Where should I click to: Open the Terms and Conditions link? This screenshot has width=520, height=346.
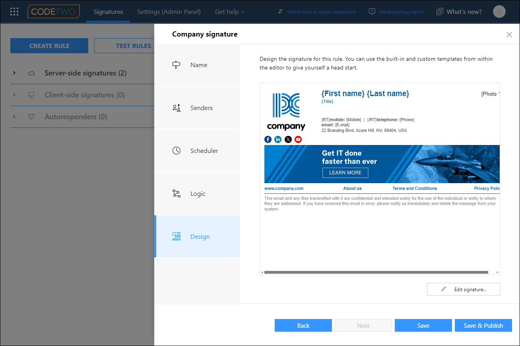click(415, 188)
